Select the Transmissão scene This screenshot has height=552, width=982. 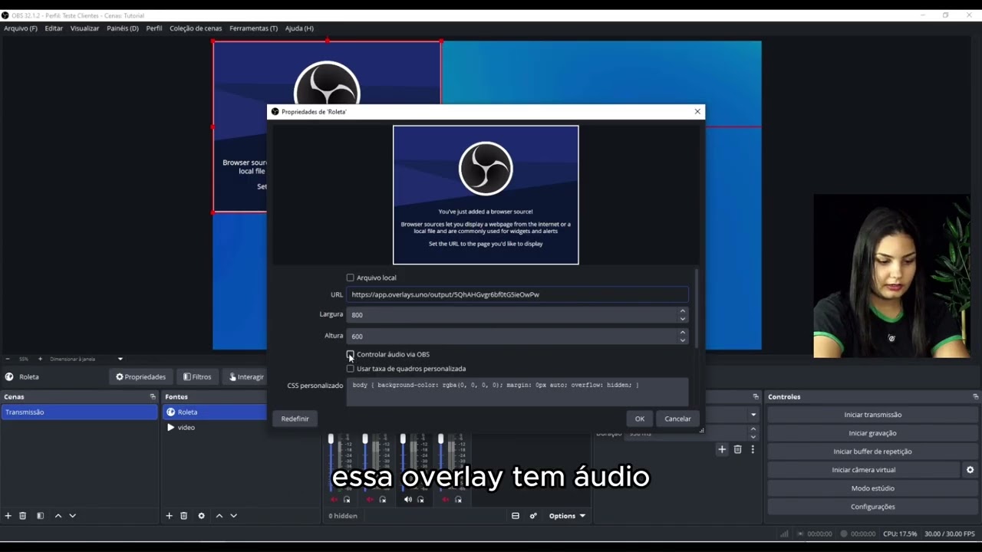[x=80, y=412]
